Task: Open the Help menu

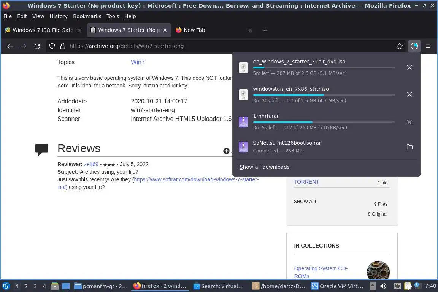Action: 130,16
